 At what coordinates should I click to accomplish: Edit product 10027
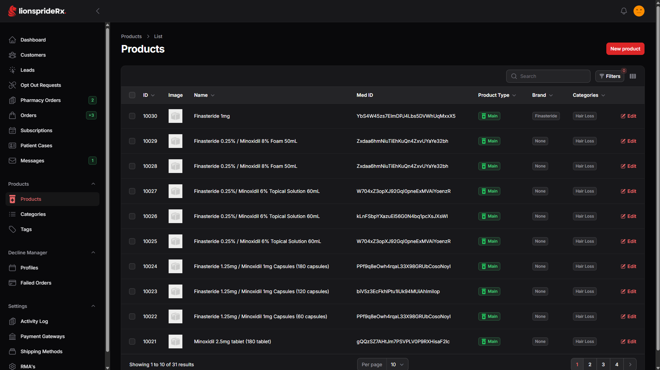tap(628, 191)
